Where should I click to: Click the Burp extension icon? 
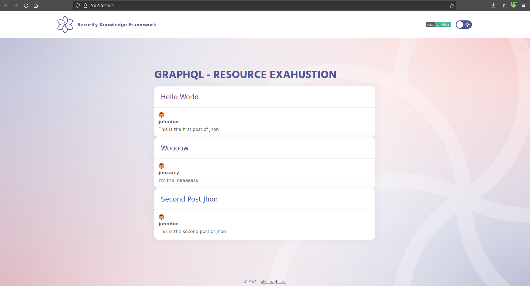[x=514, y=5]
